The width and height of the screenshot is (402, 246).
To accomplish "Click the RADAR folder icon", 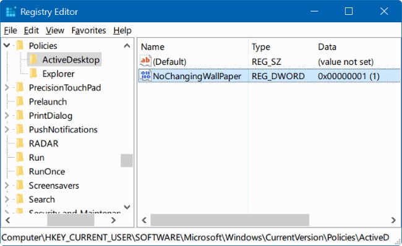I will coord(20,143).
